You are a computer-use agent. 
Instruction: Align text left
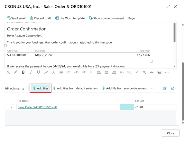pos(99,72)
